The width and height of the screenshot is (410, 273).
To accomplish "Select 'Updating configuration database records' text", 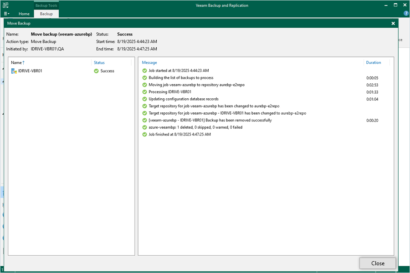I will (184, 99).
